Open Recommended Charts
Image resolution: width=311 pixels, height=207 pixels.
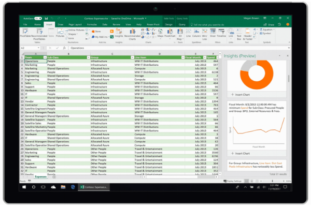pyautogui.click(x=132, y=34)
